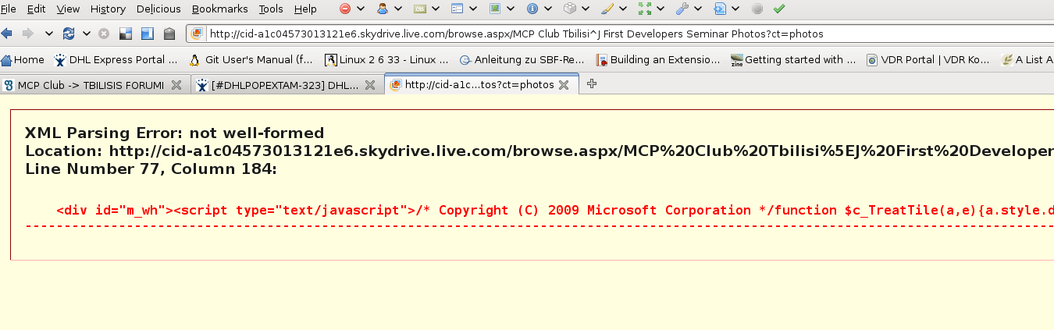Viewport: 1054px width, 330px height.
Task: Open the Tools menu
Action: (271, 9)
